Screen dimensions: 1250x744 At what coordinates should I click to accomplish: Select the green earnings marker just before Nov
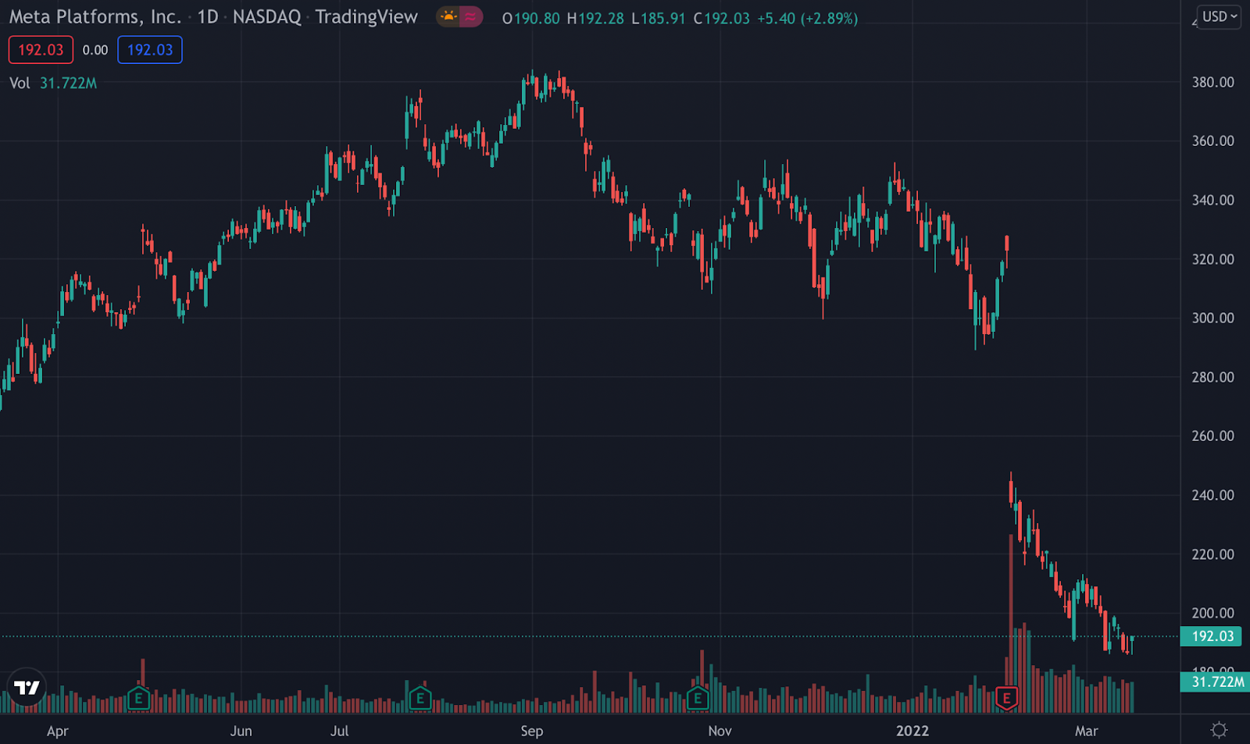698,698
